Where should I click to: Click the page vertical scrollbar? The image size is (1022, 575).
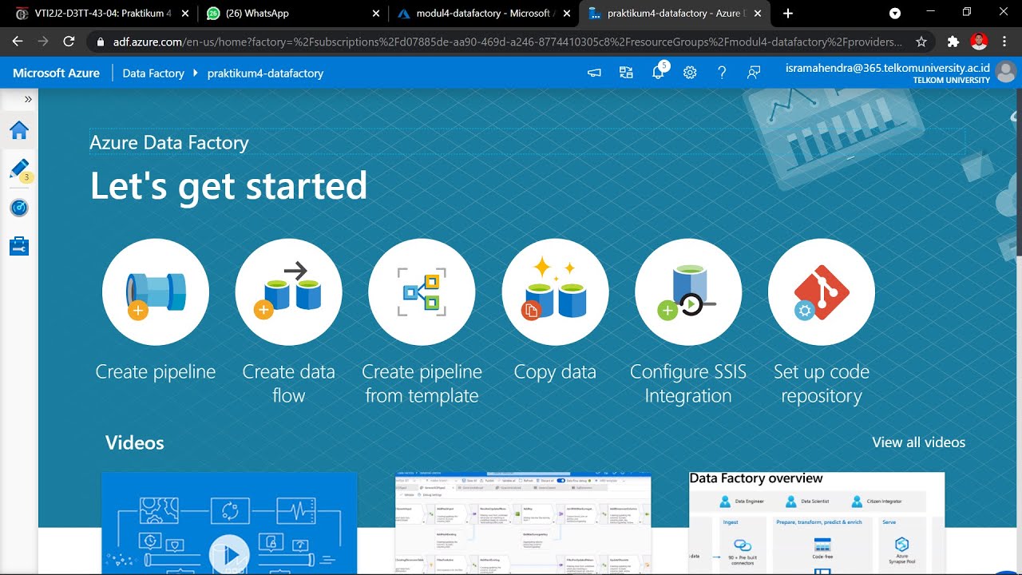[1018, 172]
